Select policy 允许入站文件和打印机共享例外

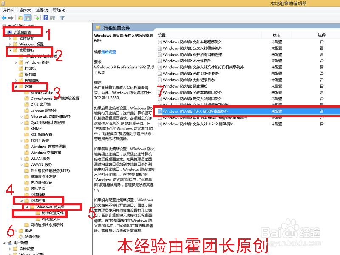point(203,67)
